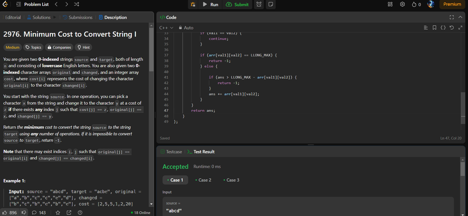This screenshot has width=468, height=216.
Task: Click the description panel scrollbar
Action: [x=151, y=51]
